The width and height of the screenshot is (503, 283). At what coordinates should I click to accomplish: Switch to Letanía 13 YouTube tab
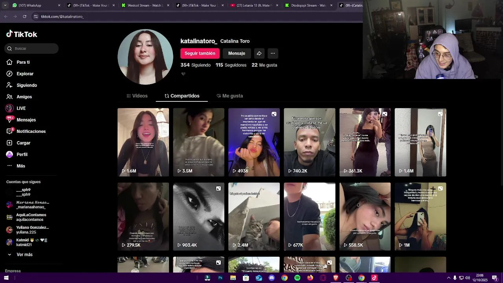tap(254, 6)
